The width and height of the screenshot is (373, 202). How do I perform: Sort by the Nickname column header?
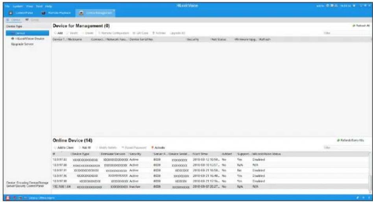tap(75, 39)
